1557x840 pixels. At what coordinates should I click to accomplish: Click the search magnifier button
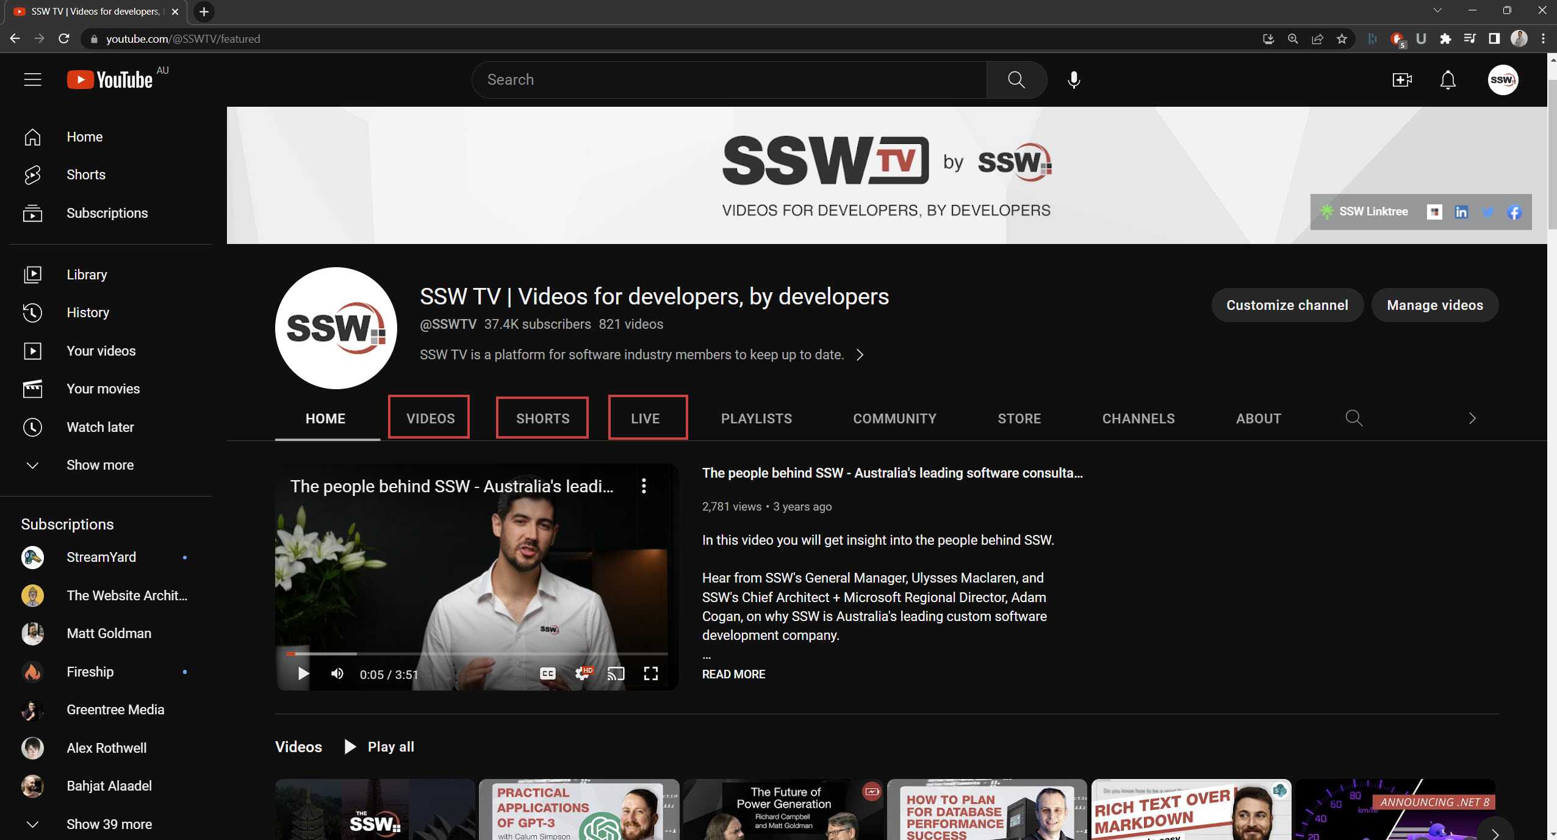coord(1016,80)
